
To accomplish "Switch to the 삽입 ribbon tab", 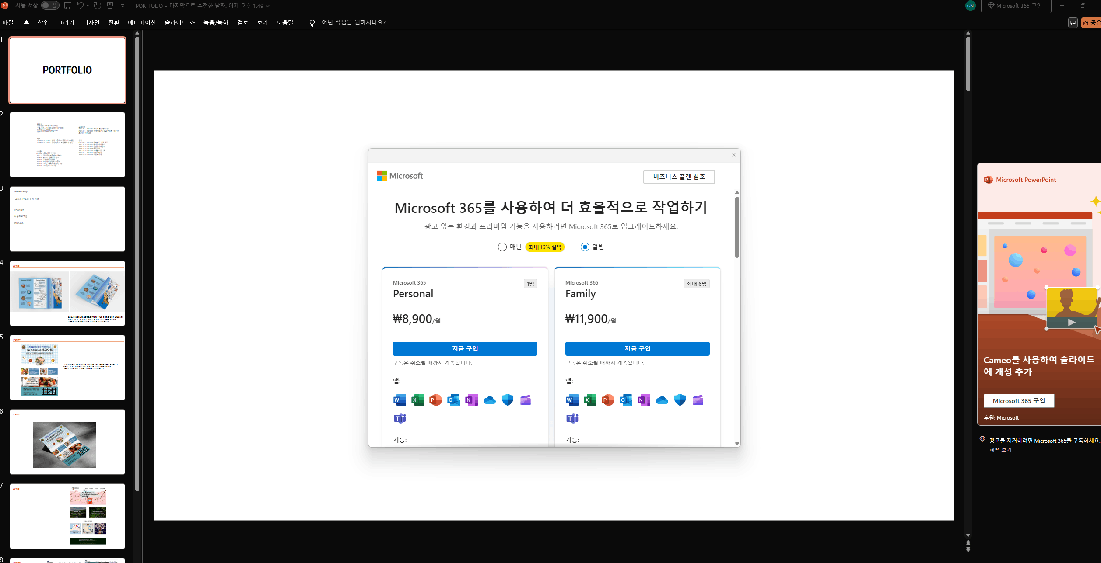I will click(x=43, y=23).
